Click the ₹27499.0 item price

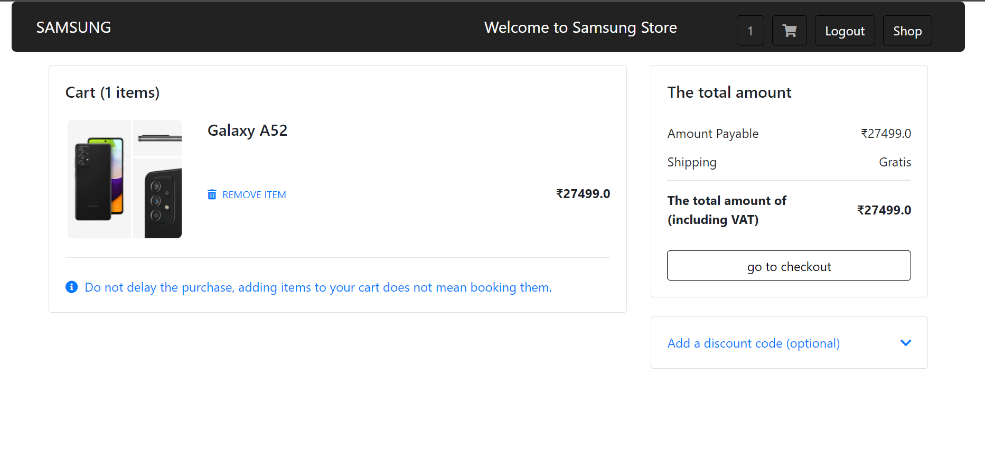tap(583, 193)
